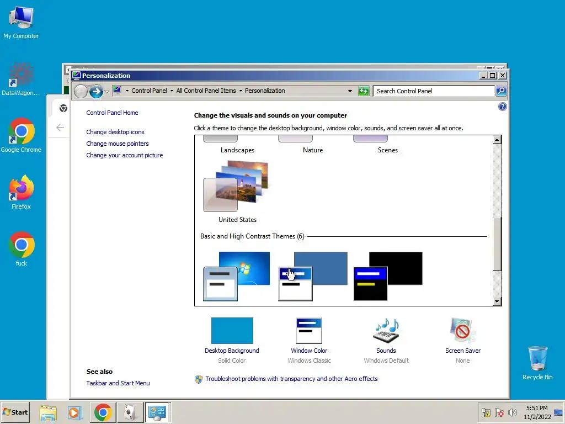Expand dropdown arrow before Control Panel breadcrumb
The image size is (565, 424).
click(127, 91)
